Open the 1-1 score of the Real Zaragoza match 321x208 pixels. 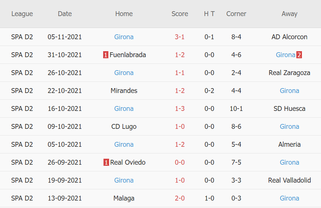(x=180, y=73)
